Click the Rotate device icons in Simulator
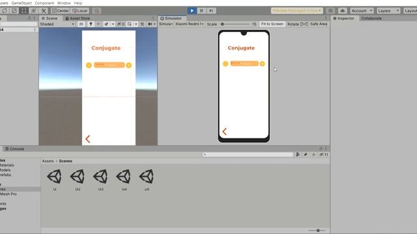This screenshot has height=234, width=417. click(x=304, y=24)
